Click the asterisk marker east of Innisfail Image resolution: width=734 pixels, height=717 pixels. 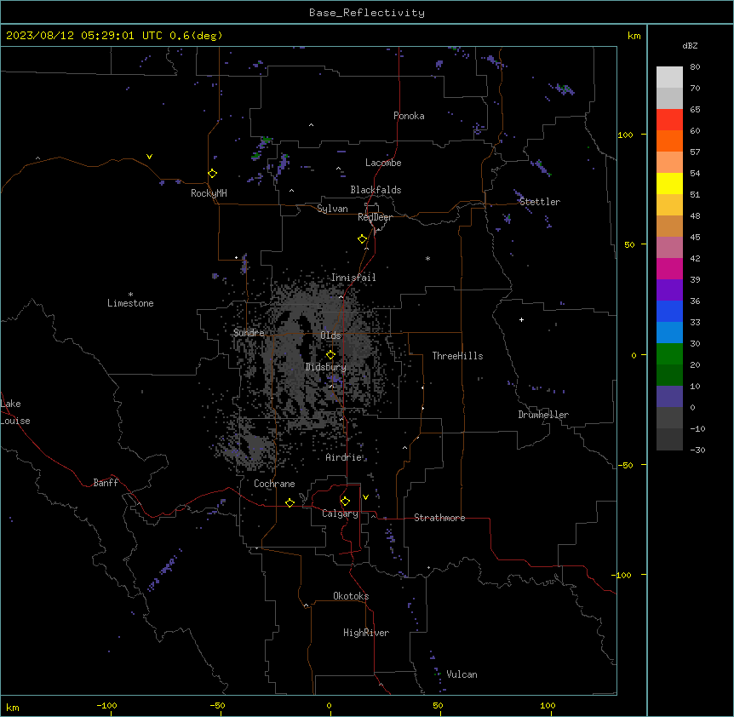pos(427,258)
